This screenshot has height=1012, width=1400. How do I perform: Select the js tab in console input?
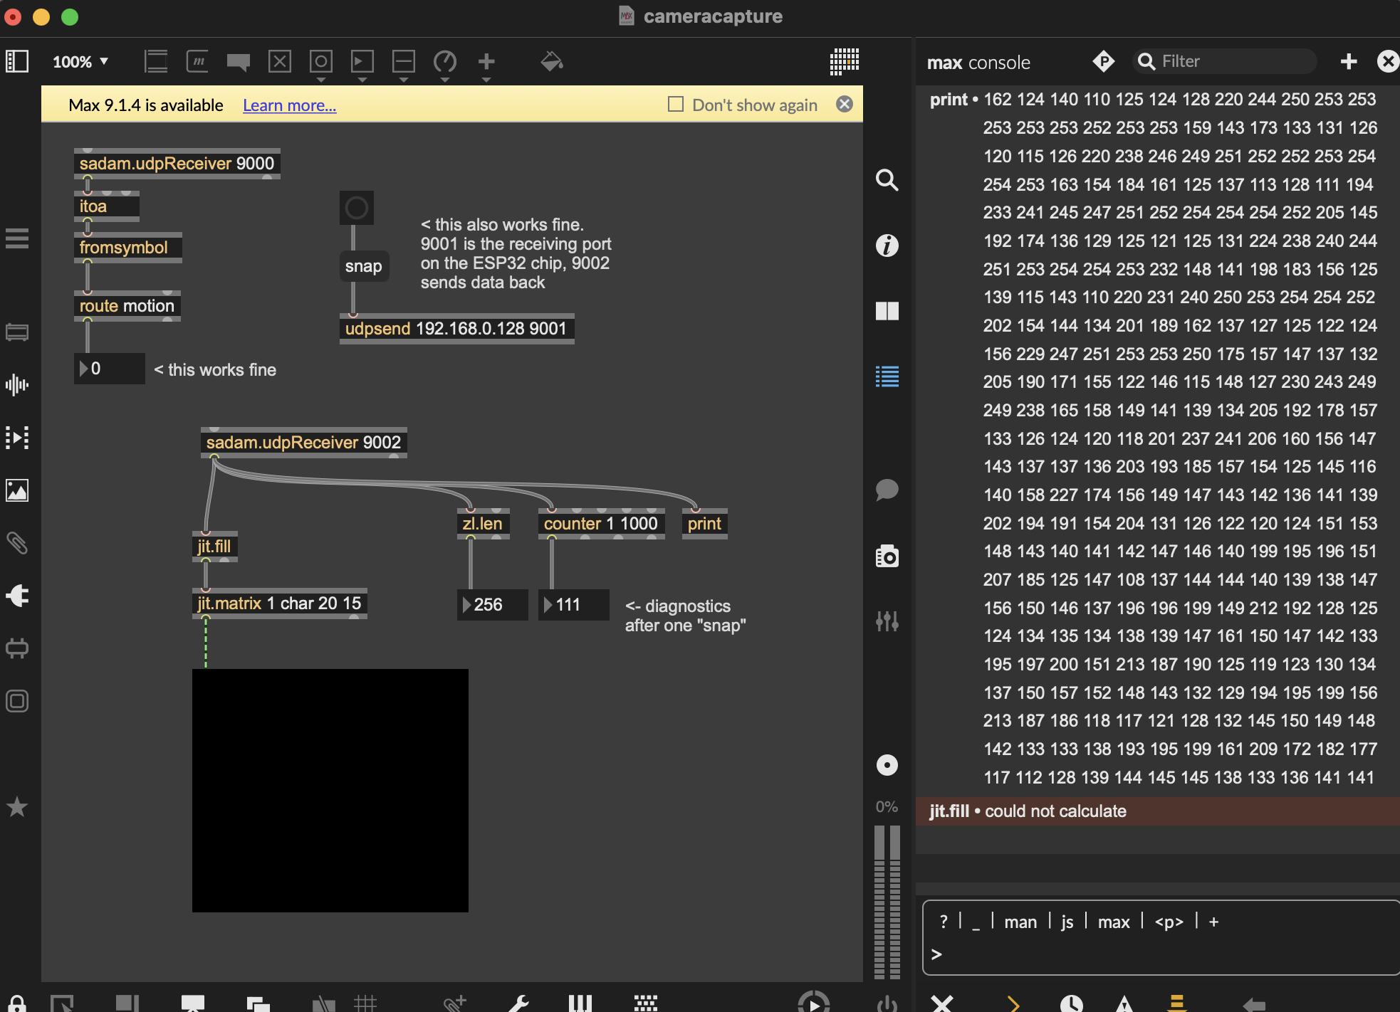[1067, 922]
